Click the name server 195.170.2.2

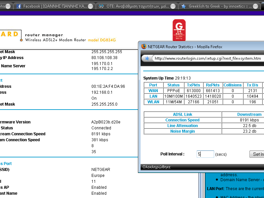click(102, 69)
